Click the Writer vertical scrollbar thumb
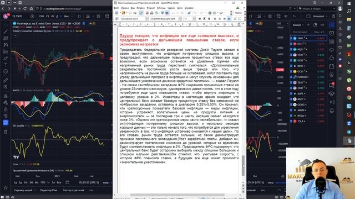The height and width of the screenshot is (199, 355). point(244,165)
